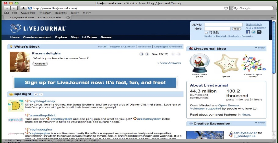The width and height of the screenshot is (278, 143).
Task: Click the Spotlight crown icon
Action: coord(11,94)
